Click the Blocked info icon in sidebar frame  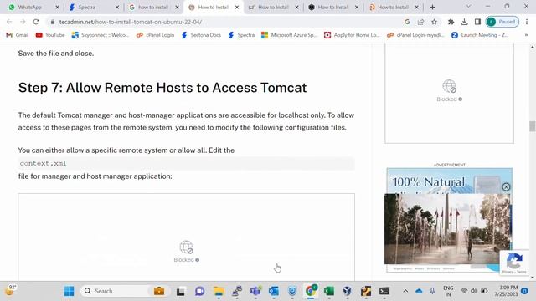click(461, 99)
